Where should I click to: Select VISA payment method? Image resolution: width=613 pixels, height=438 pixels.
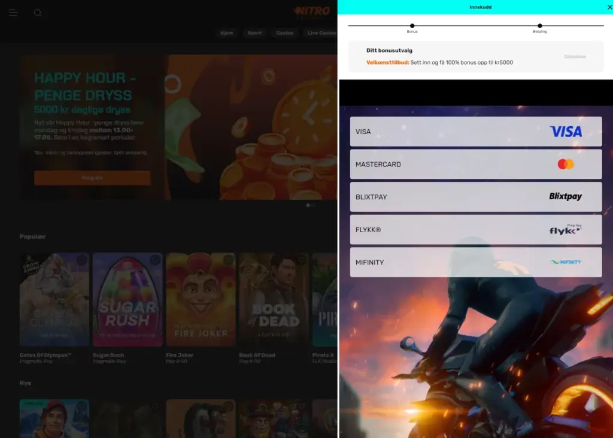pyautogui.click(x=476, y=132)
